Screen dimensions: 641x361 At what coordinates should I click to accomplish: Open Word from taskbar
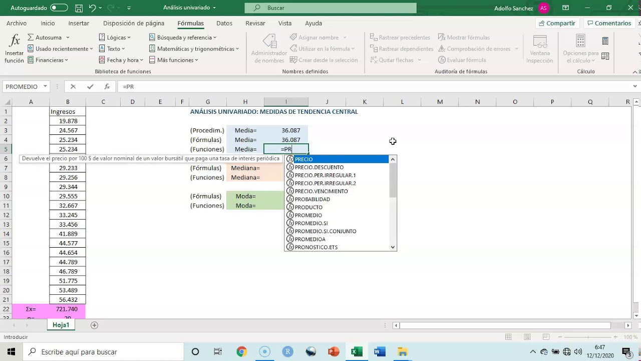380,352
